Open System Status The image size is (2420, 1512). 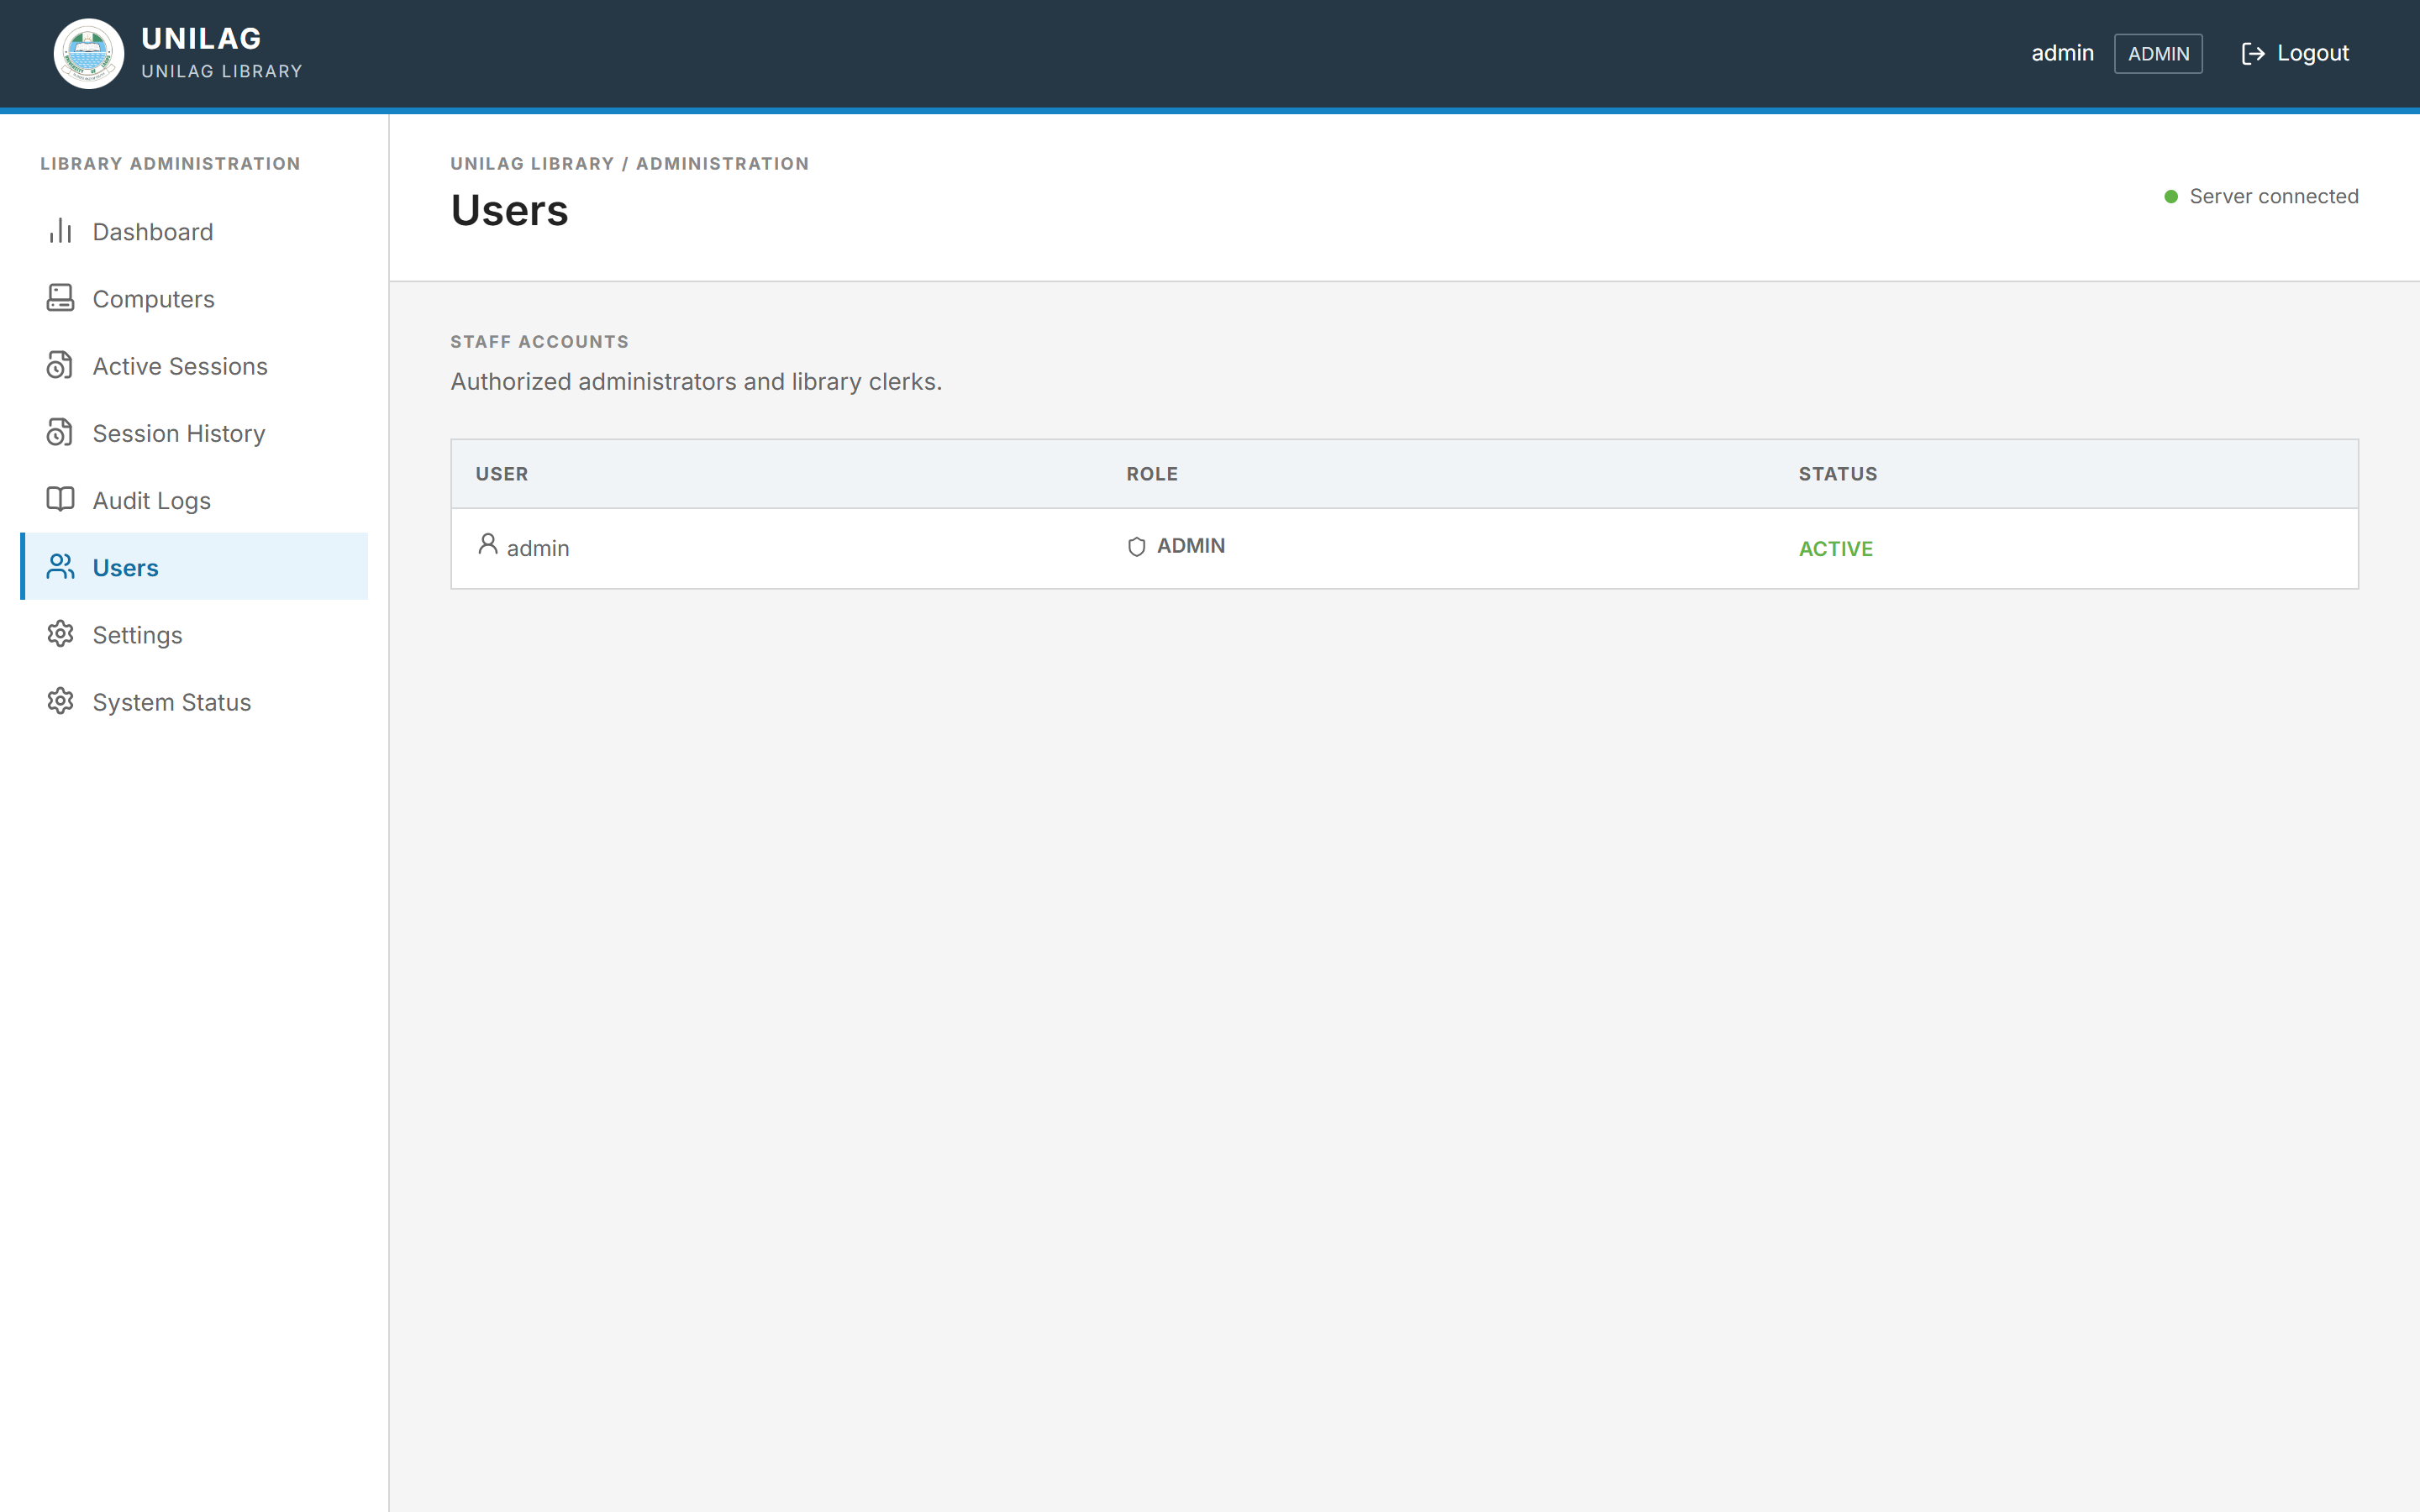tap(194, 701)
